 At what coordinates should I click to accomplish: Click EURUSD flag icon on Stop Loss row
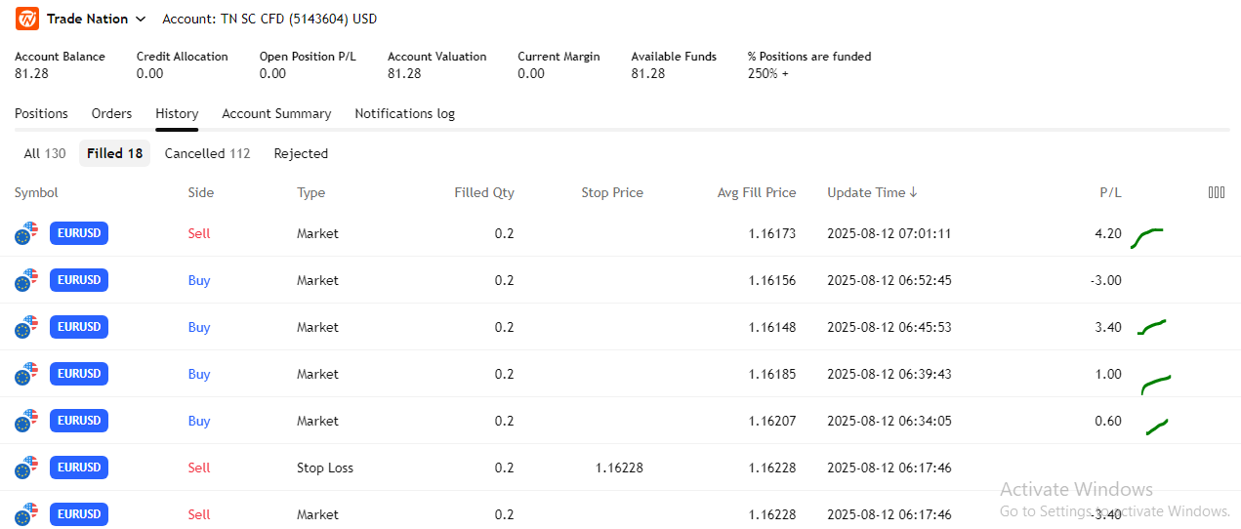[26, 468]
